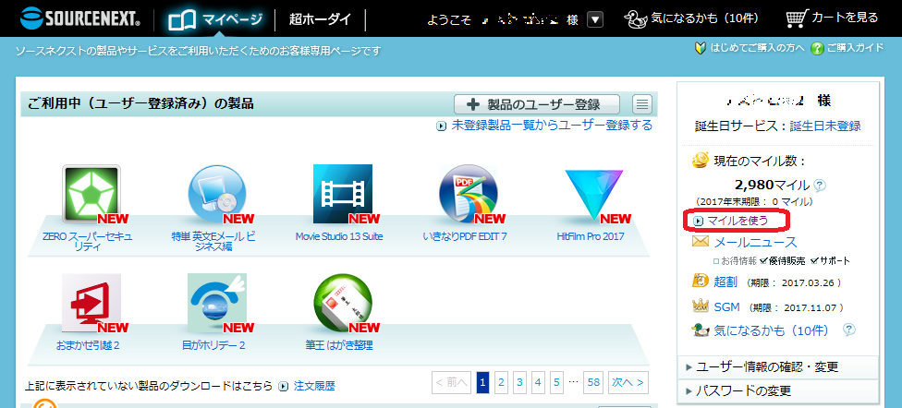This screenshot has width=902, height=408.
Task: Click 製品のユーザー登録 button
Action: [x=537, y=104]
